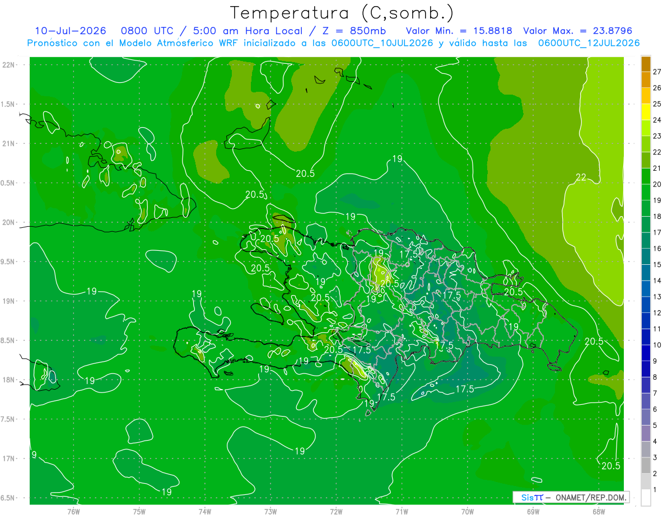Select the '0600UTC_12JUL2026' valid-until timestamp

(589, 43)
